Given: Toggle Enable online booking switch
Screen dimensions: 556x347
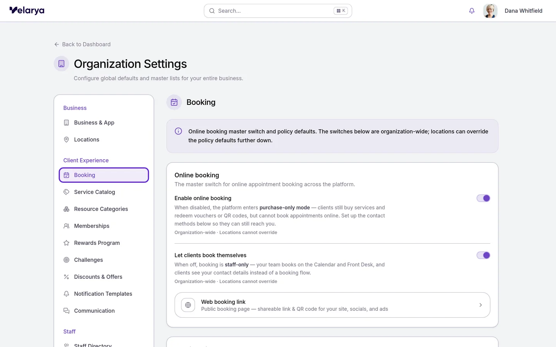Looking at the screenshot, I should (x=483, y=198).
